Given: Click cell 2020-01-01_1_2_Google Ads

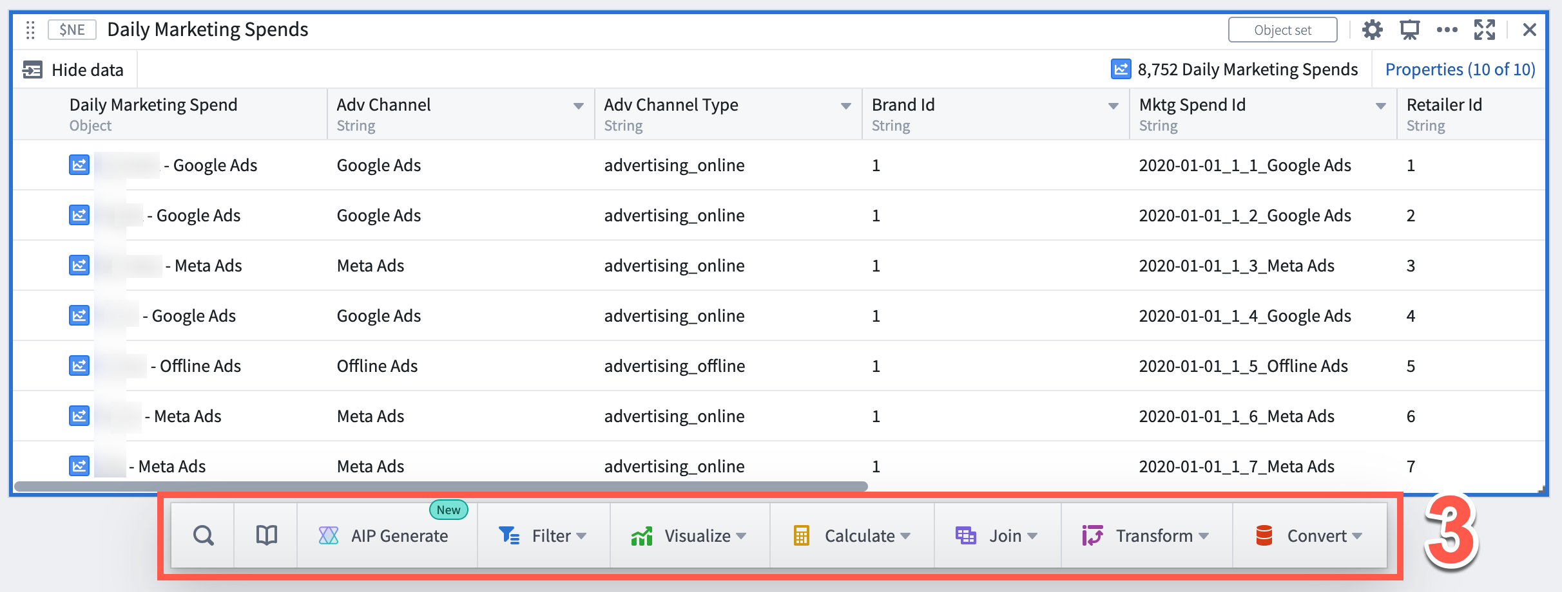Looking at the screenshot, I should tap(1245, 216).
